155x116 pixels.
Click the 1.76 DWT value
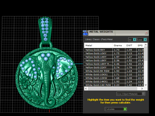coord(129,67)
